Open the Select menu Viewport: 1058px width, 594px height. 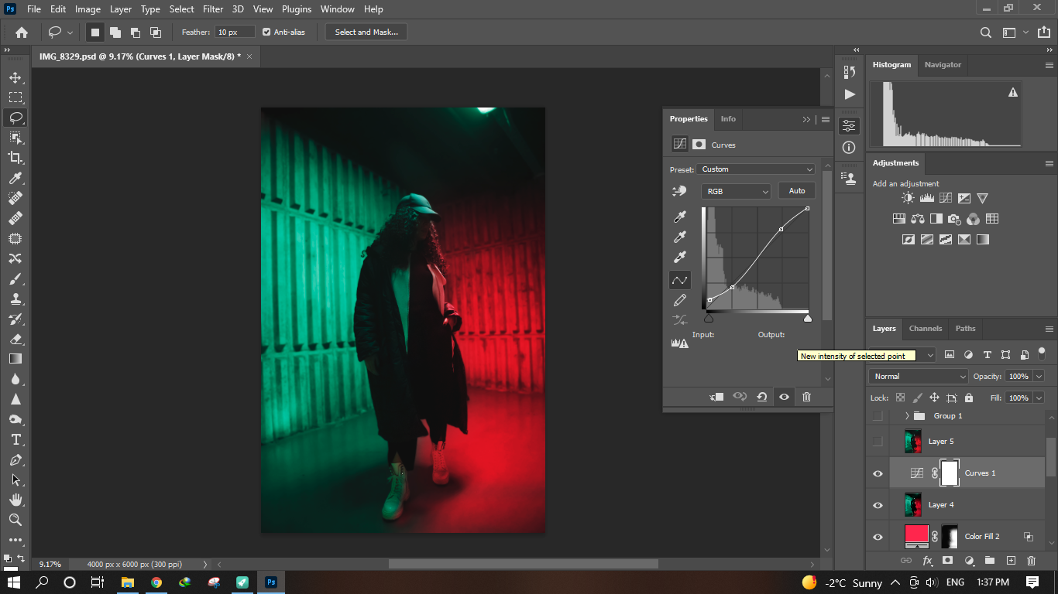click(182, 9)
